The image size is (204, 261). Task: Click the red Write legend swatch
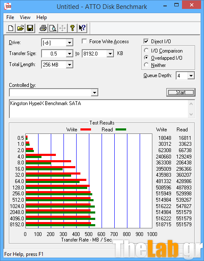pos(85,130)
